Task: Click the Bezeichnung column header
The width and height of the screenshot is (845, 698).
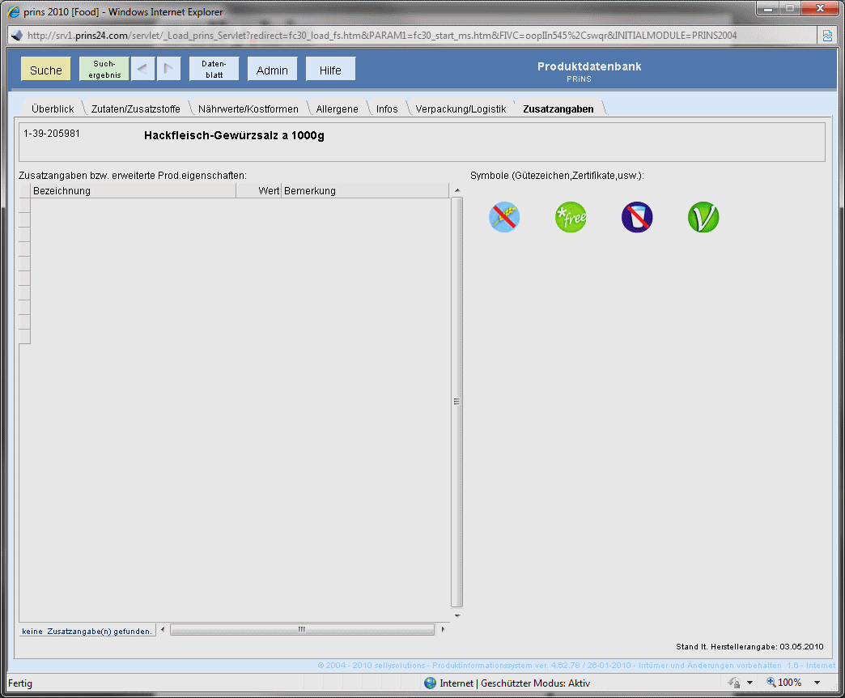Action: pyautogui.click(x=133, y=191)
